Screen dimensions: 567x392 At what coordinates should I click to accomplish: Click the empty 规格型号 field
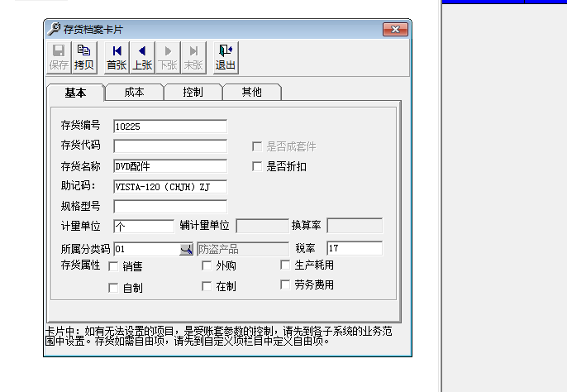[170, 207]
